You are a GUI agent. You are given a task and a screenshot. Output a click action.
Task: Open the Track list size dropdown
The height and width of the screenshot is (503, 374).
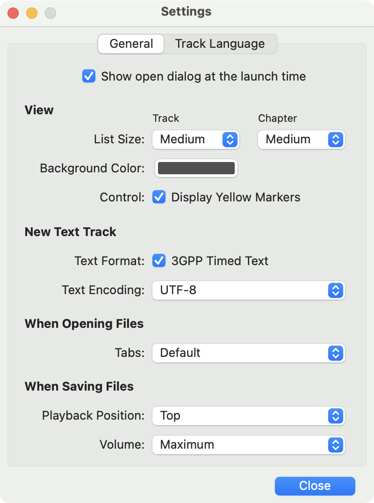coord(195,140)
